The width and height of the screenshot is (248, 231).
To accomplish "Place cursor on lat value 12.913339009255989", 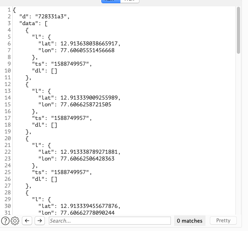I will tap(90, 98).
